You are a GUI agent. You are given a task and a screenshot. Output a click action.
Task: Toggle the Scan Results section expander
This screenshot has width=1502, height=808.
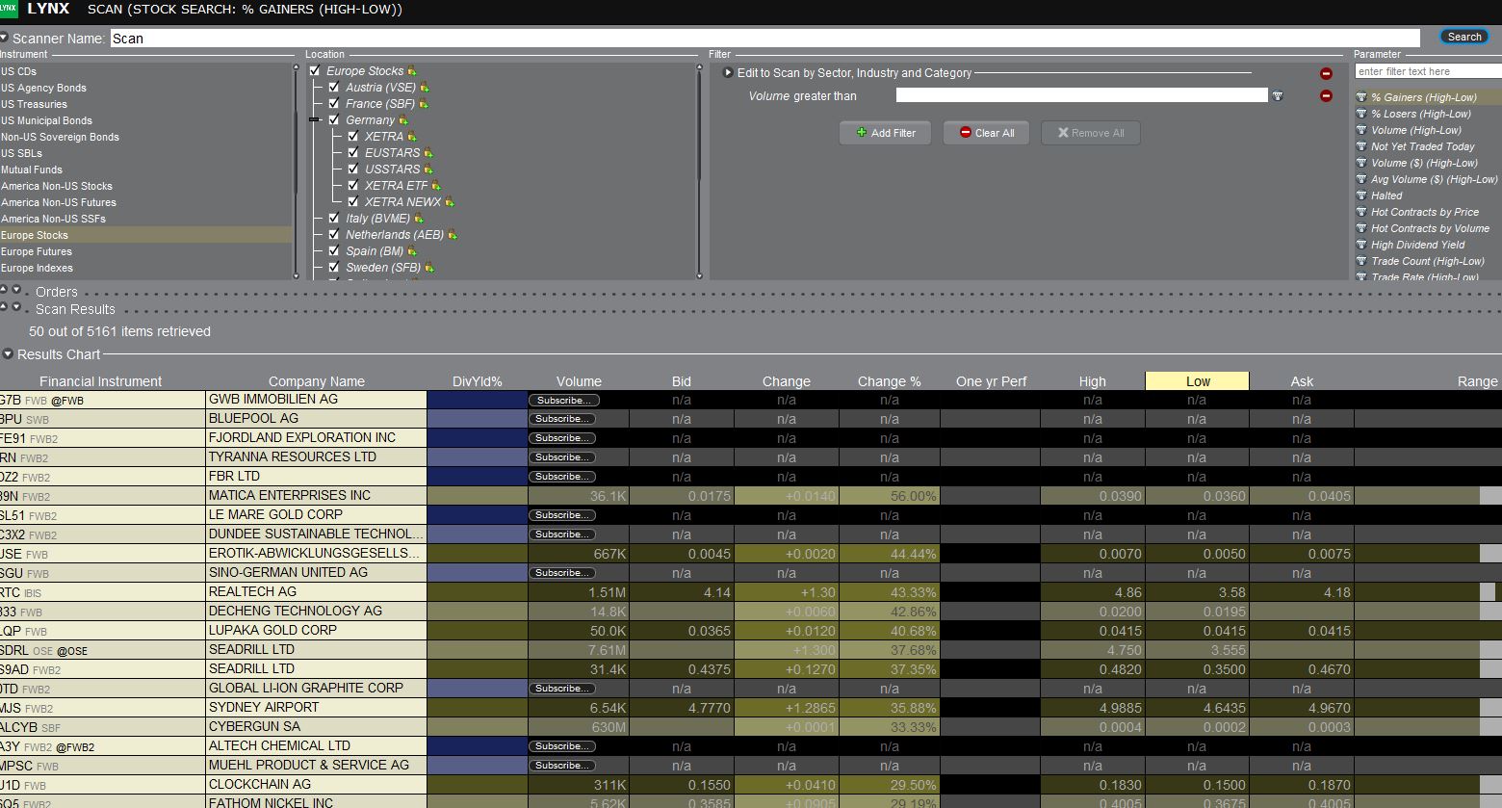[16, 307]
